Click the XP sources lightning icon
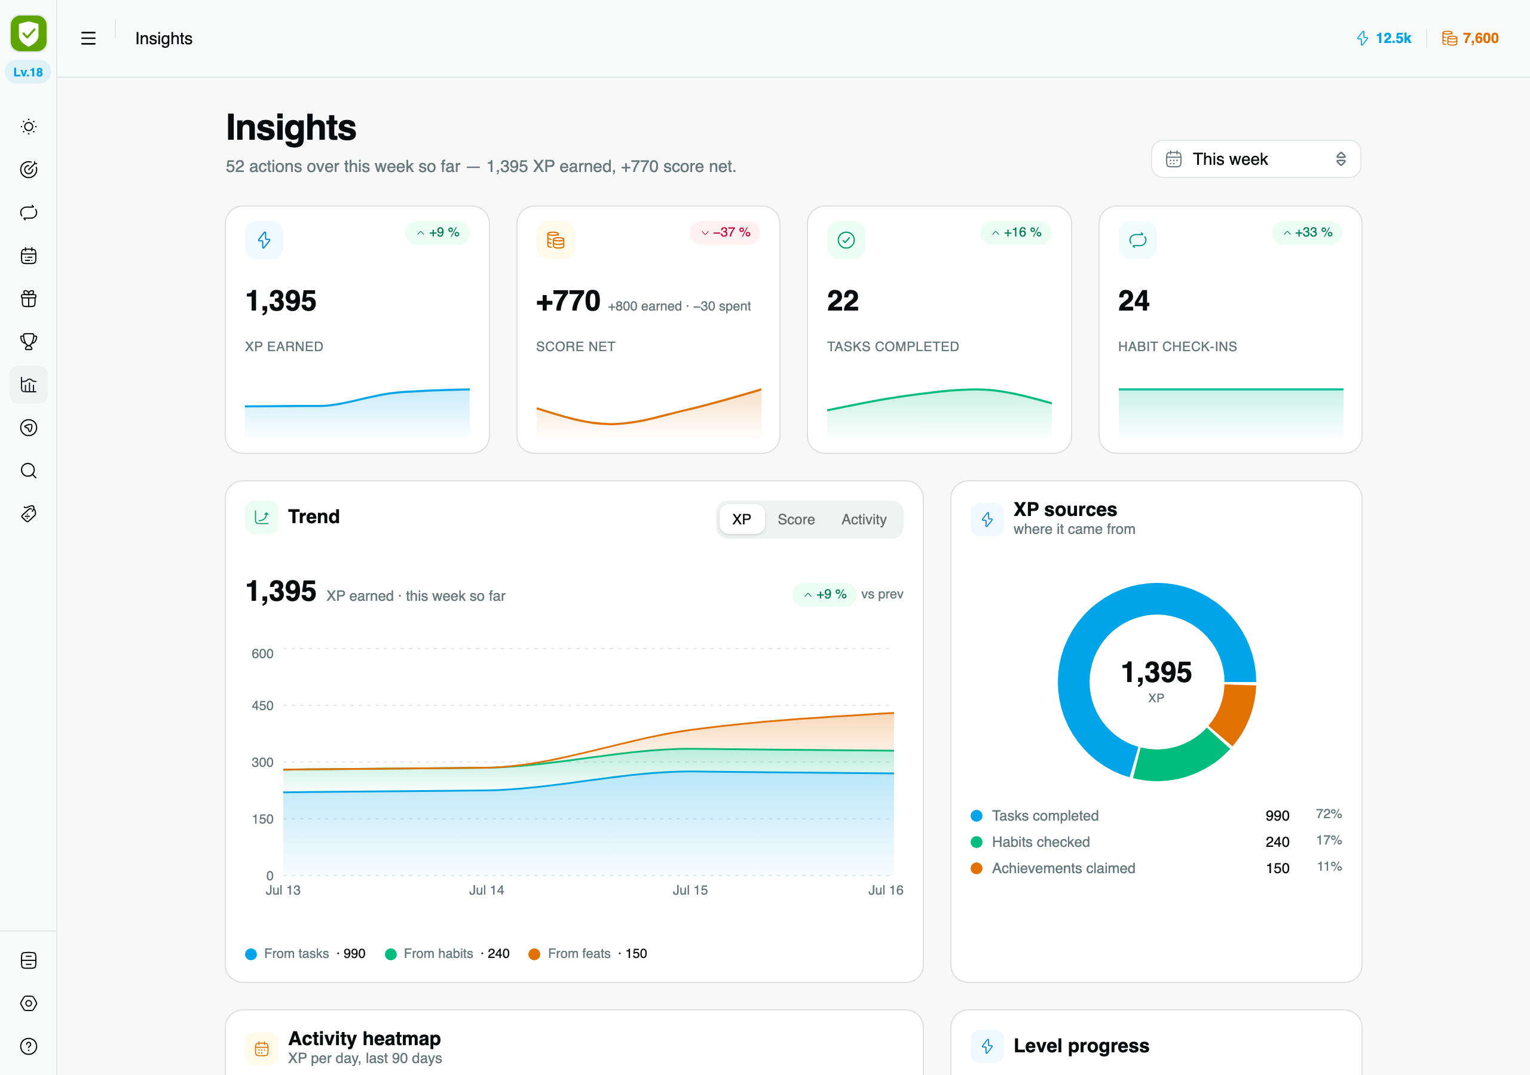The width and height of the screenshot is (1530, 1075). pos(987,519)
